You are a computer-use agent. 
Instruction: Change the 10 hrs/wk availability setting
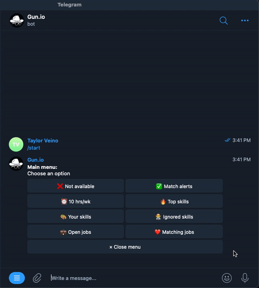click(76, 201)
